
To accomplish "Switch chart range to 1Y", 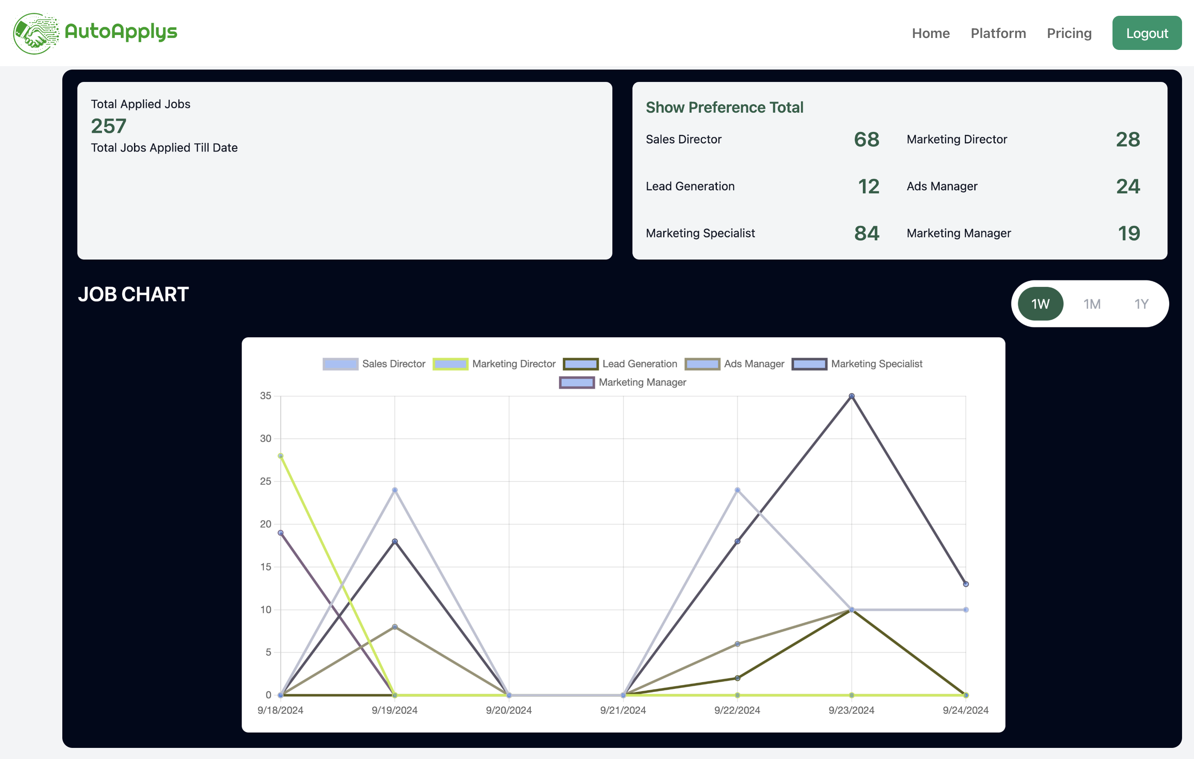I will 1141,304.
